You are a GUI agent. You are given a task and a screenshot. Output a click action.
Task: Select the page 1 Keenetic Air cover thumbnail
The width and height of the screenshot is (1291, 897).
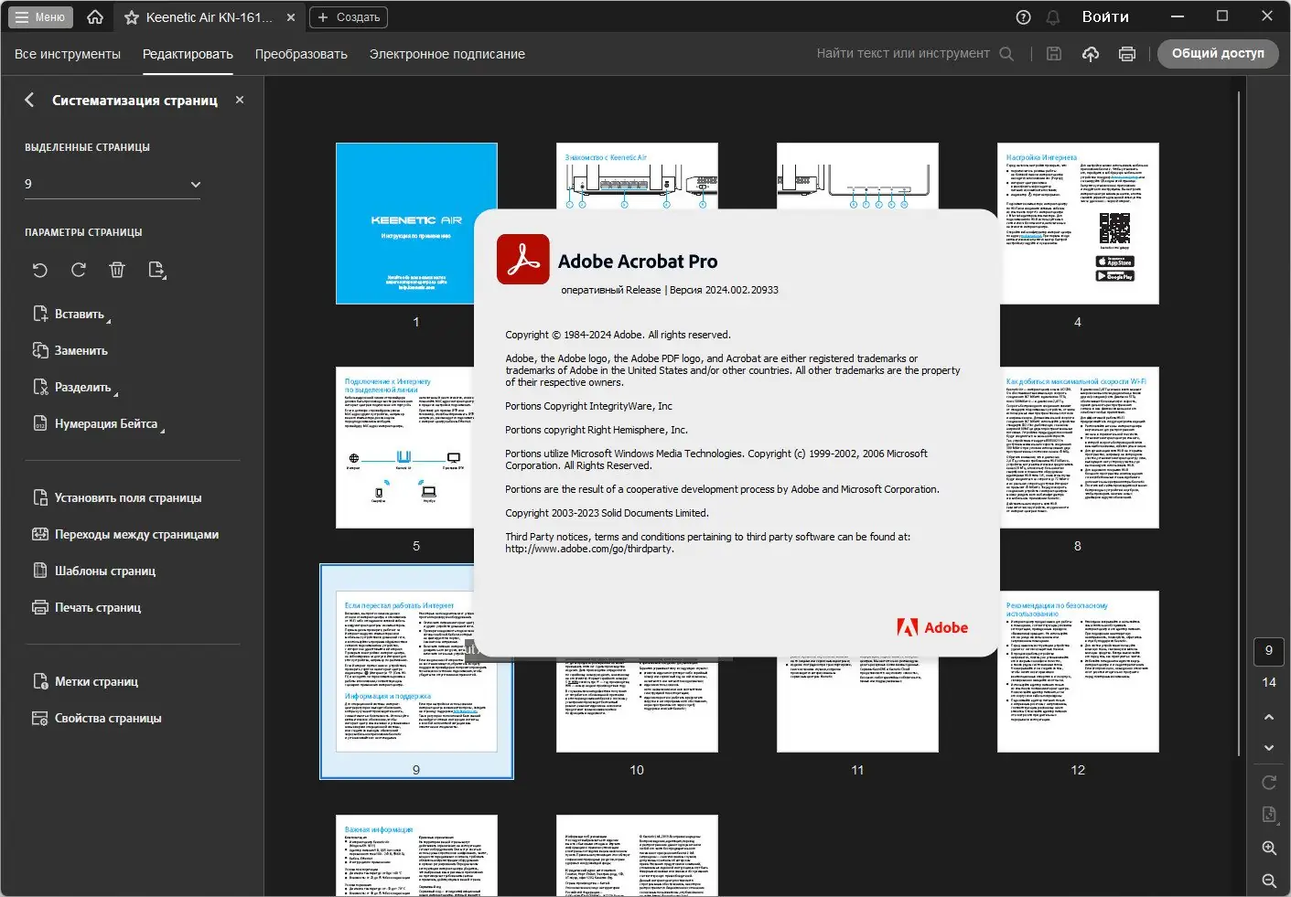(x=416, y=223)
